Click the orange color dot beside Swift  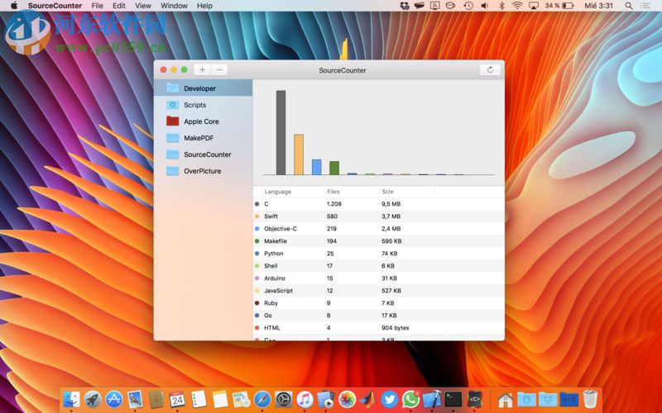[x=257, y=216]
